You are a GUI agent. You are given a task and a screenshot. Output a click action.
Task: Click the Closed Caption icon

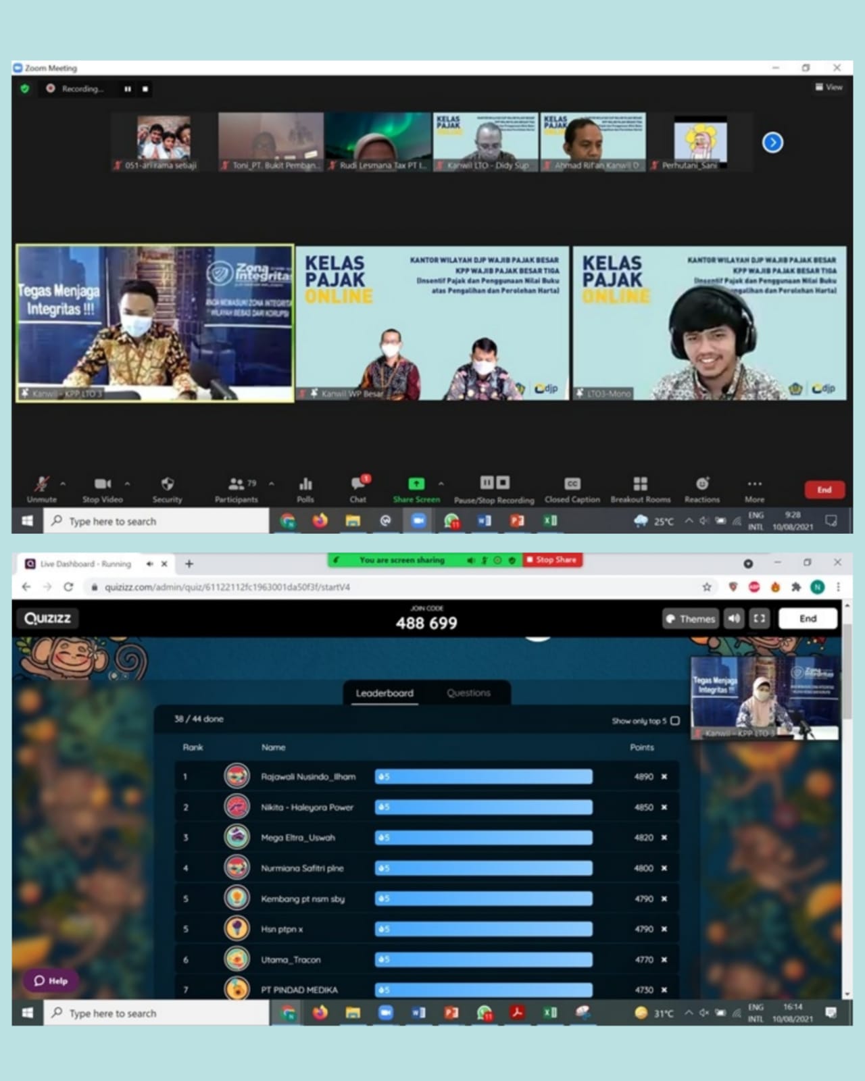pyautogui.click(x=572, y=484)
